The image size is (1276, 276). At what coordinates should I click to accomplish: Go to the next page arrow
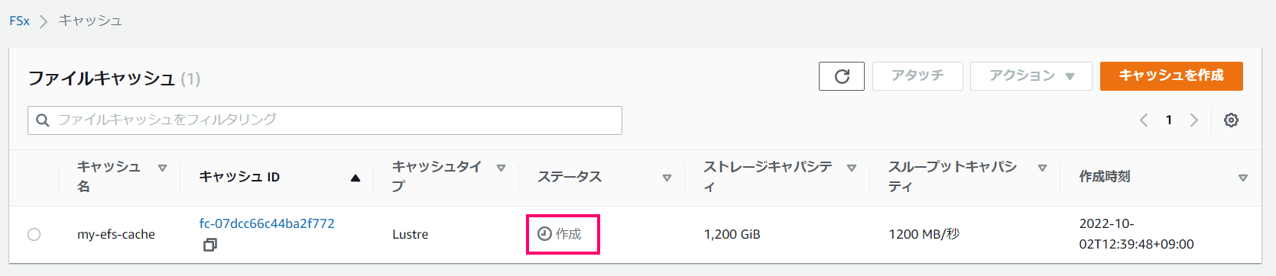1194,120
